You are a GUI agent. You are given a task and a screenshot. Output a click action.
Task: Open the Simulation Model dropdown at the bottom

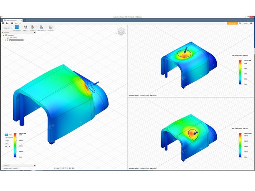(11, 169)
